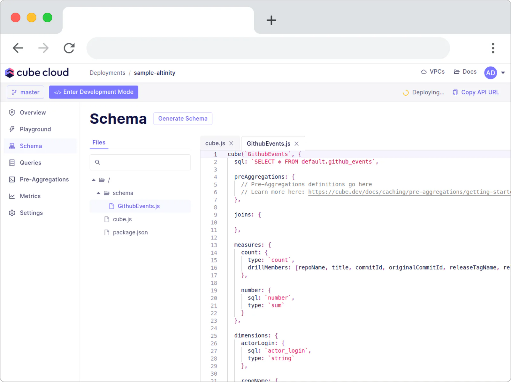
Task: Click the 'dimensions: {' code line
Action: click(256, 335)
